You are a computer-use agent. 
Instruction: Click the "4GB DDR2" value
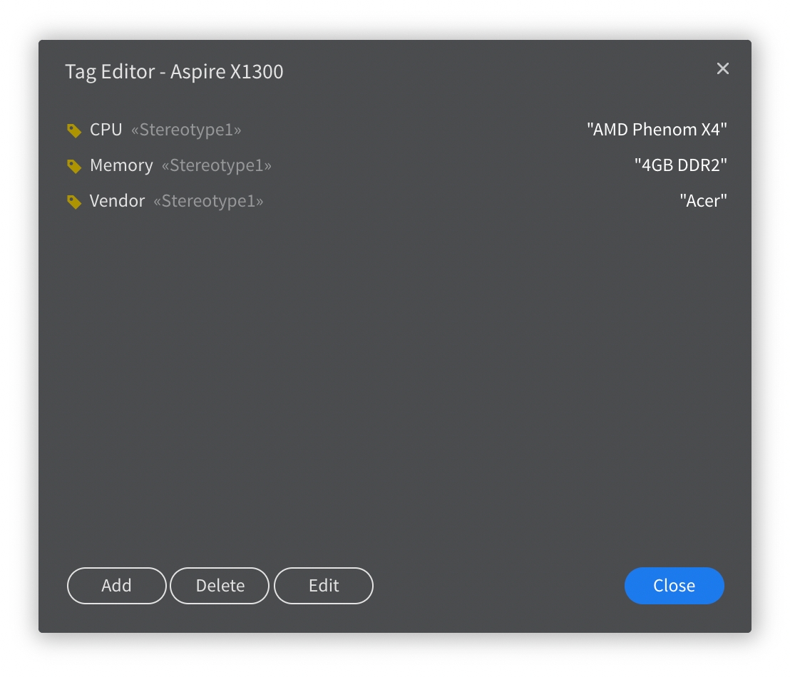(680, 165)
